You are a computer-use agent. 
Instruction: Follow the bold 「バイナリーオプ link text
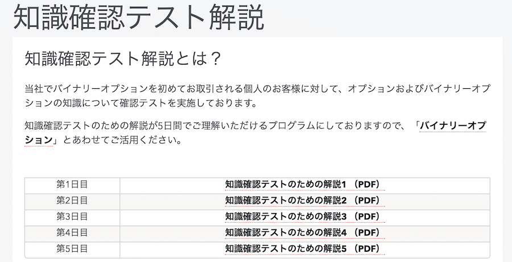tap(452, 126)
